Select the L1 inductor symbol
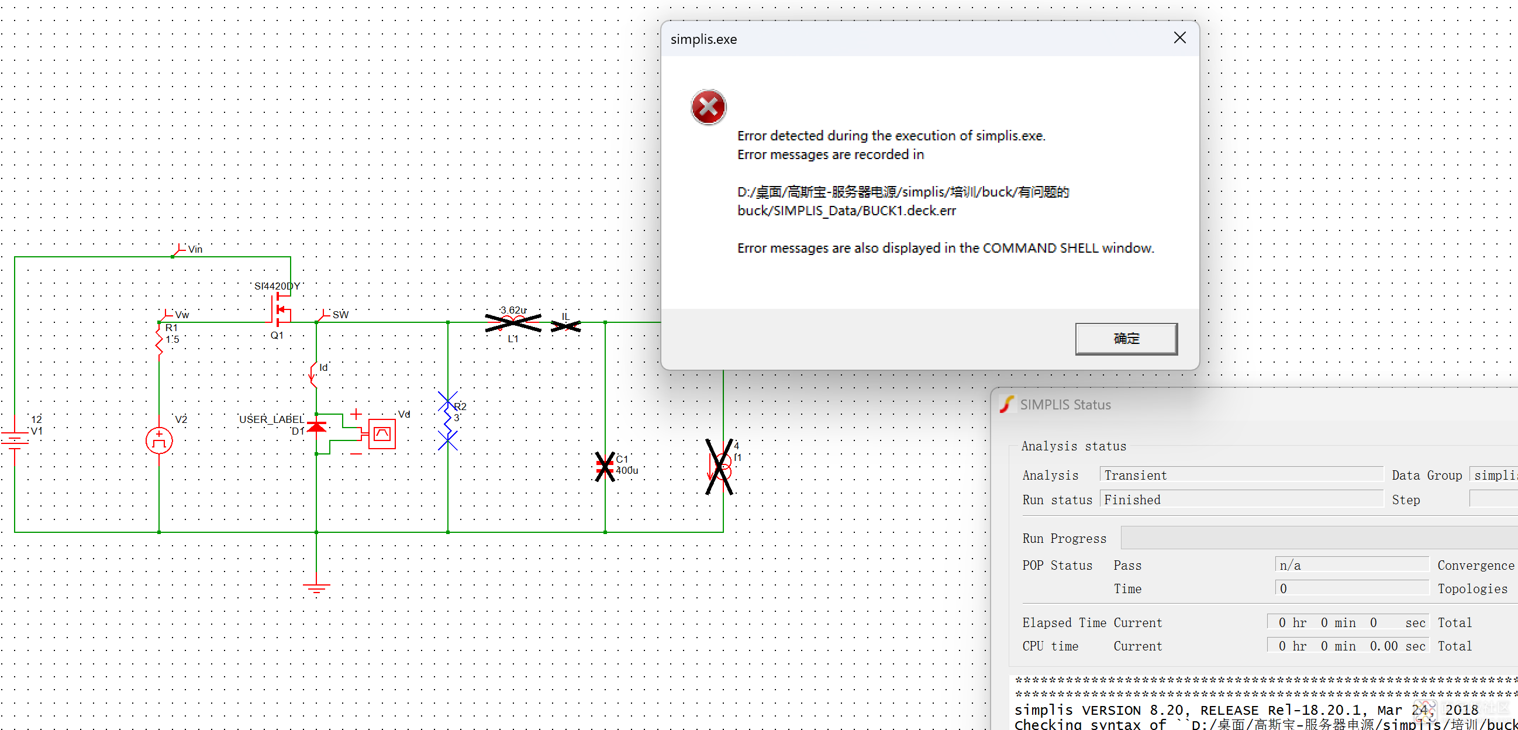Viewport: 1518px width, 730px height. (x=513, y=322)
